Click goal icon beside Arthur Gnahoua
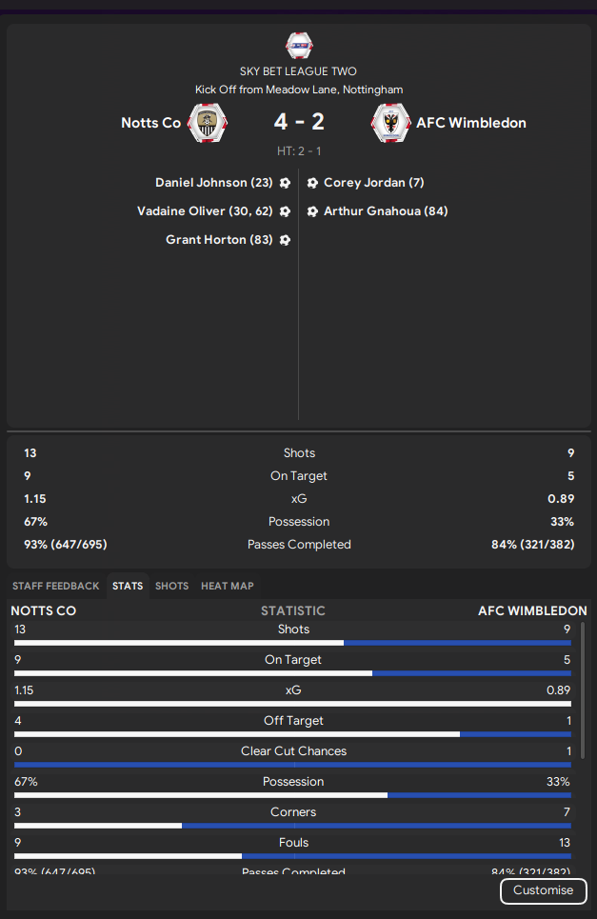597x919 pixels. pyautogui.click(x=313, y=211)
